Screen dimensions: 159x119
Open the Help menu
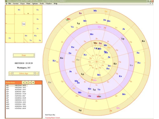(55, 3)
